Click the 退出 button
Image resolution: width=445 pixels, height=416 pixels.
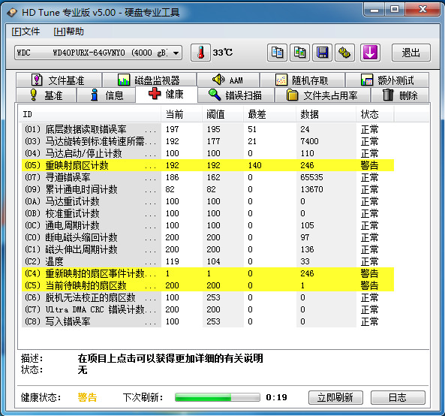(411, 53)
